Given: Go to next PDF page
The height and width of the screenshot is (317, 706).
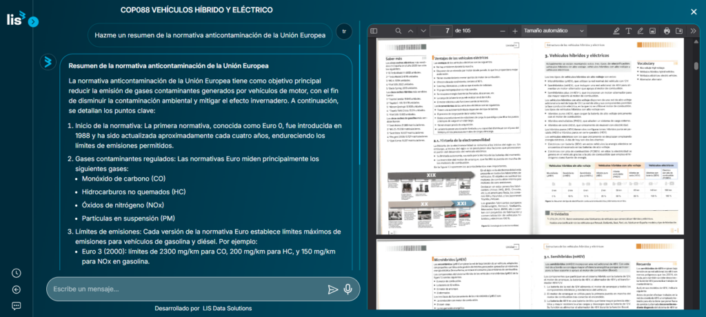Looking at the screenshot, I should (x=424, y=31).
